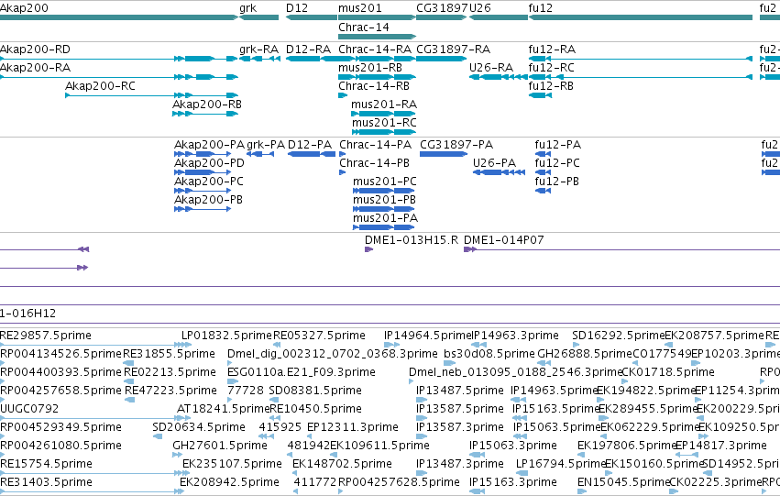780x496 pixels.
Task: Click EST LP01832.5prime
Action: pyautogui.click(x=226, y=336)
